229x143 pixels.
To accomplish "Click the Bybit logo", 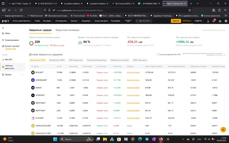I will pyautogui.click(x=5, y=21).
